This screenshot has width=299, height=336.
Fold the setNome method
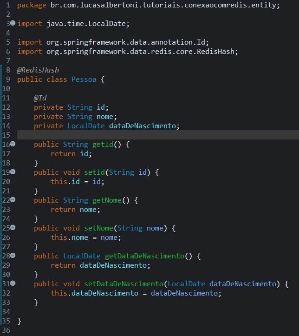click(13, 228)
